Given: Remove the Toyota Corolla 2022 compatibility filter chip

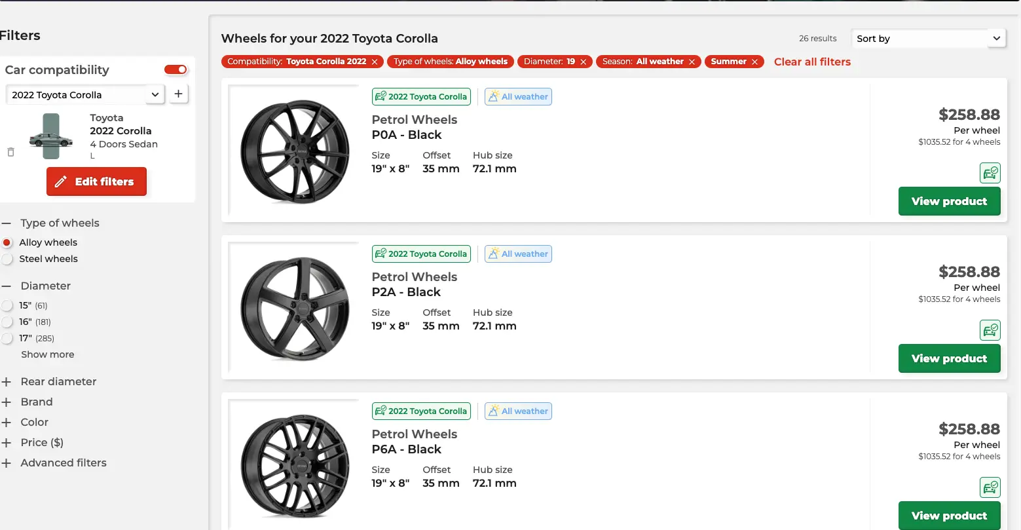Looking at the screenshot, I should pyautogui.click(x=375, y=62).
